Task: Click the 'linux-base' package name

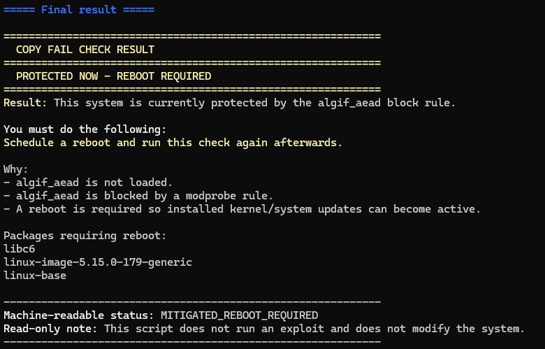Action: (35, 276)
